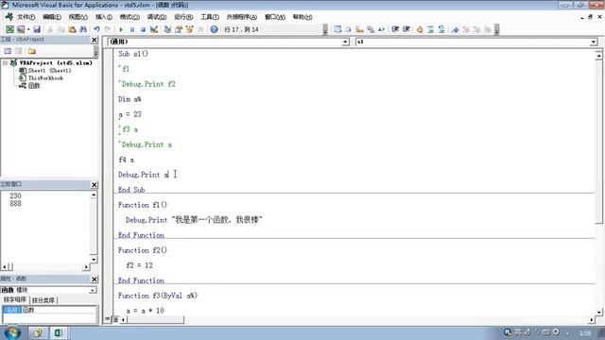Click the List Properties/Methods edit icon
This screenshot has width=605, height=340.
tap(337, 29)
